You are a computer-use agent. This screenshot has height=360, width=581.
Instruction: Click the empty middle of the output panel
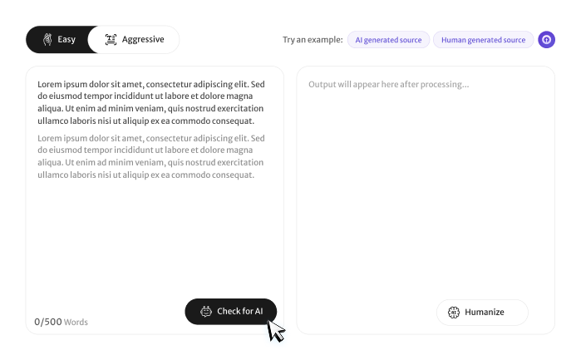point(425,191)
